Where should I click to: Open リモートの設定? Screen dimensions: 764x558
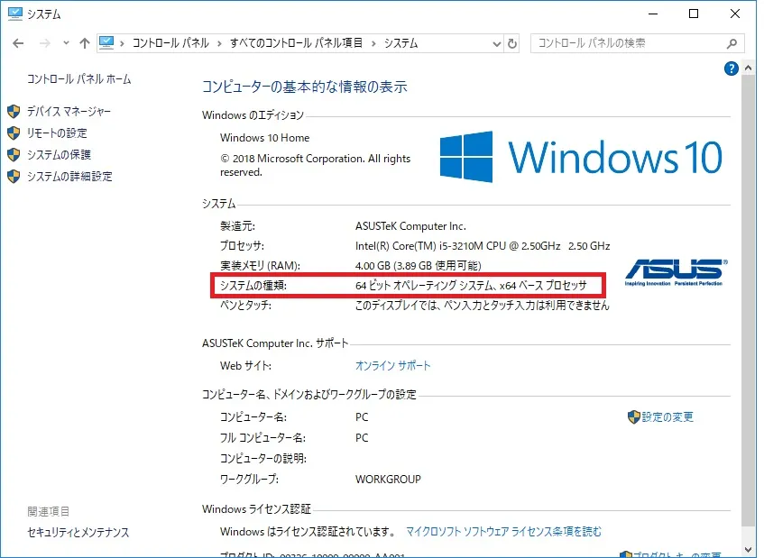tap(57, 133)
